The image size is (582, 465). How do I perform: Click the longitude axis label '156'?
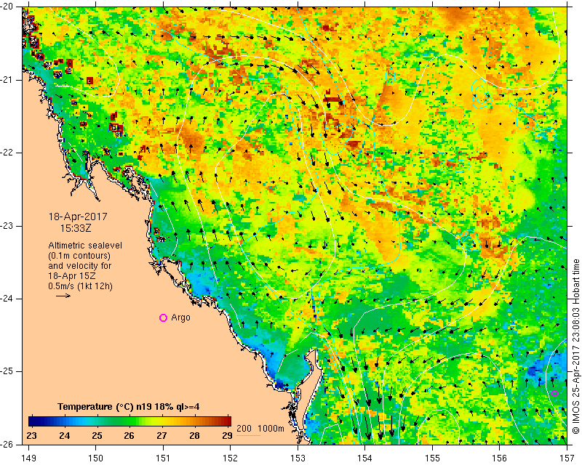(500, 458)
